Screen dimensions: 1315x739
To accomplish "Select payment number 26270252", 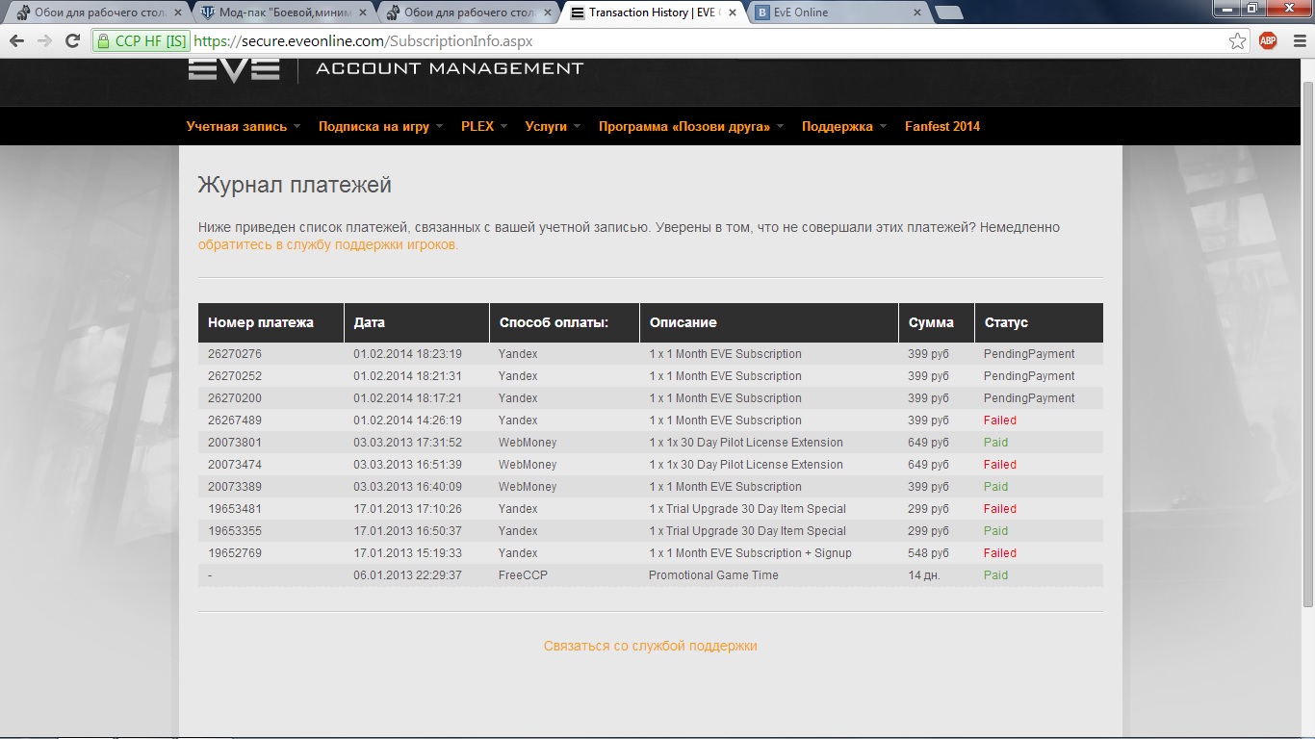I will [235, 376].
